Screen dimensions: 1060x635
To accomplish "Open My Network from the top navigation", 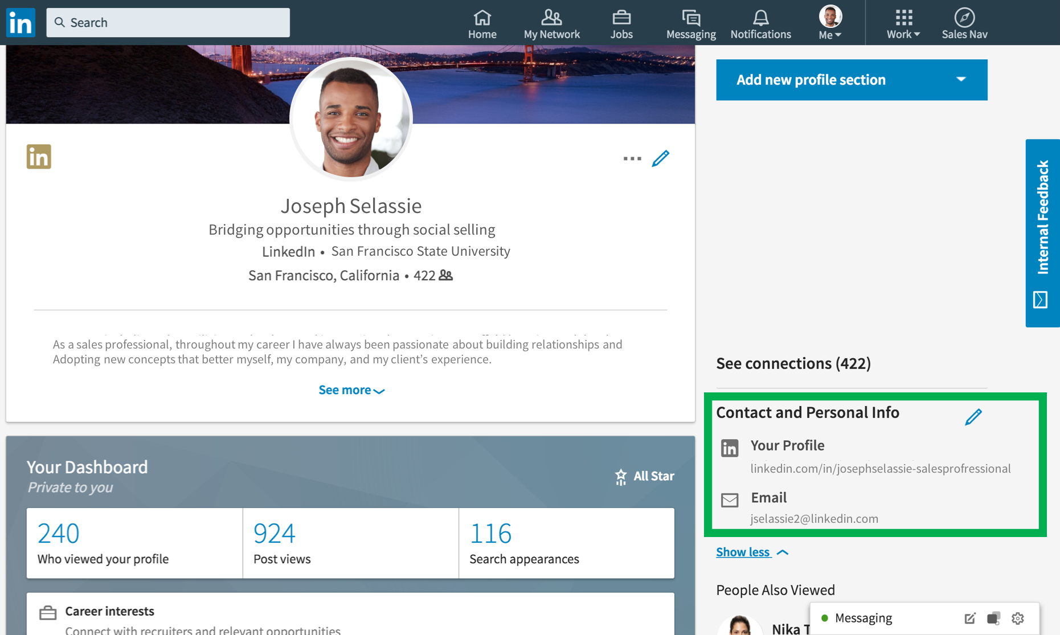I will click(551, 24).
